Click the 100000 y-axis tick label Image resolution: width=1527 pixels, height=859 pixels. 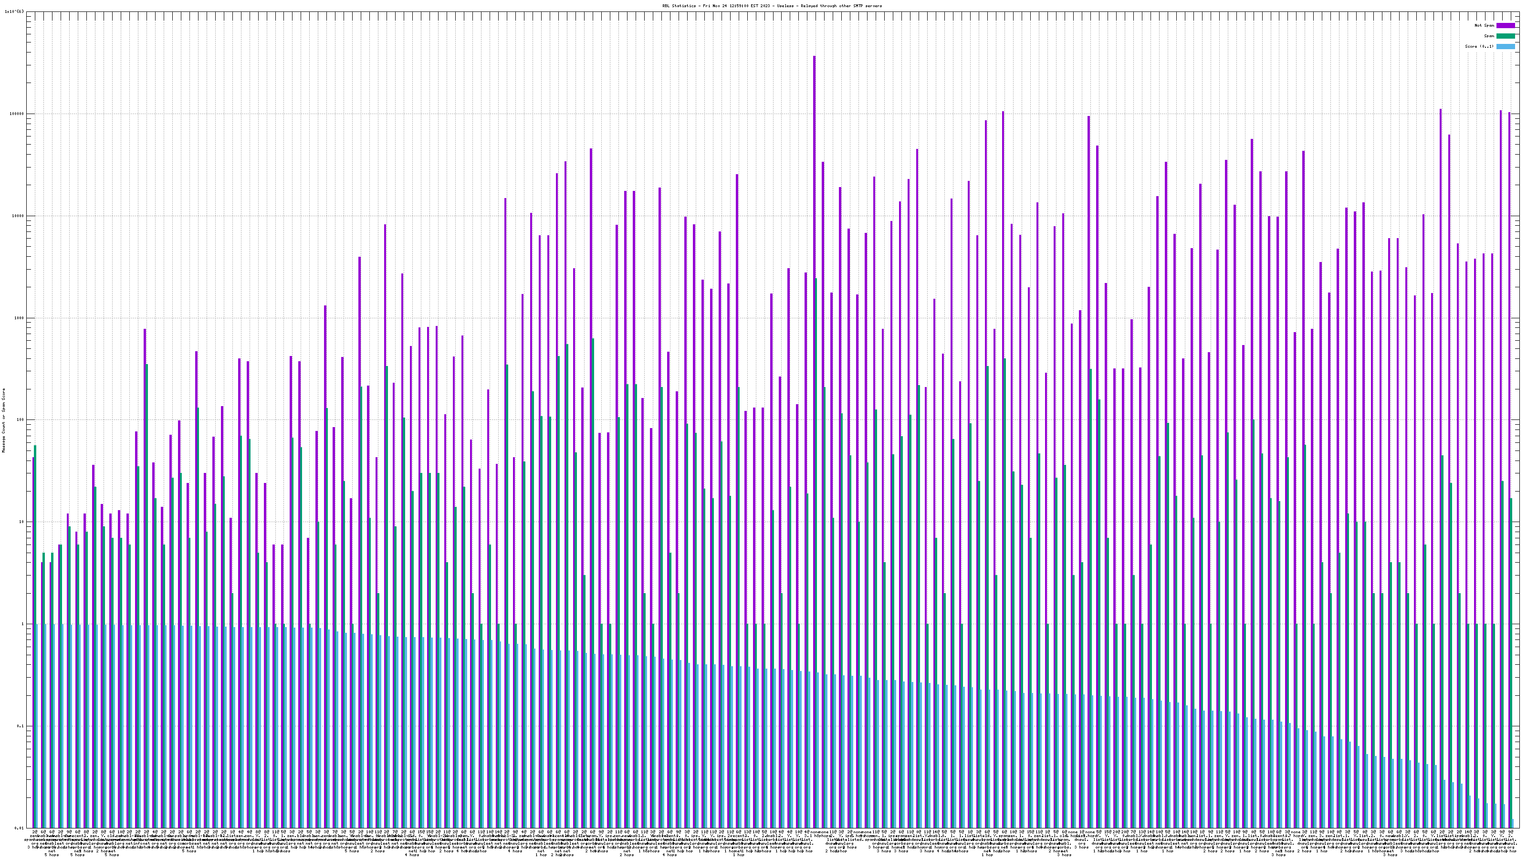point(18,114)
